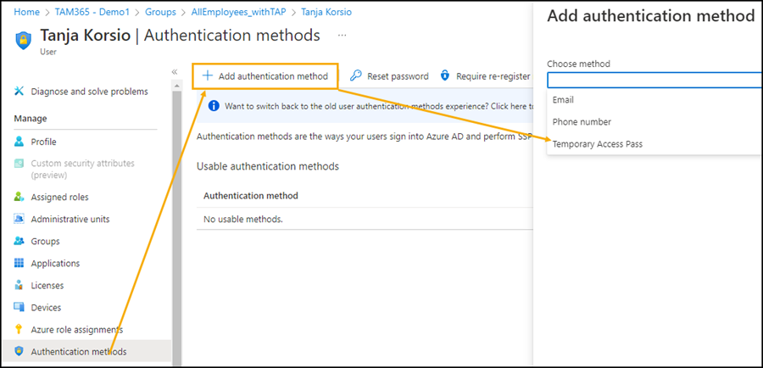Image resolution: width=763 pixels, height=368 pixels.
Task: Go to AllEmployees_withTAP breadcrumb
Action: click(x=239, y=12)
